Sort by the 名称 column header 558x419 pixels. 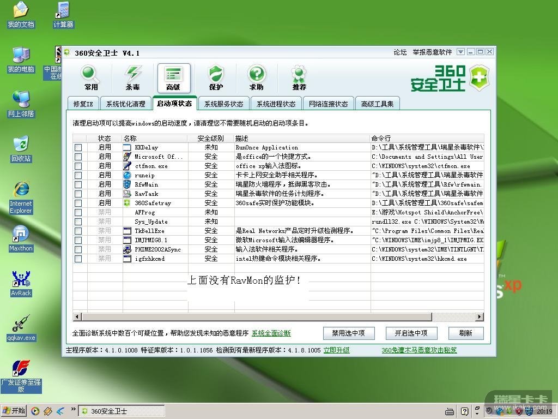coord(155,138)
